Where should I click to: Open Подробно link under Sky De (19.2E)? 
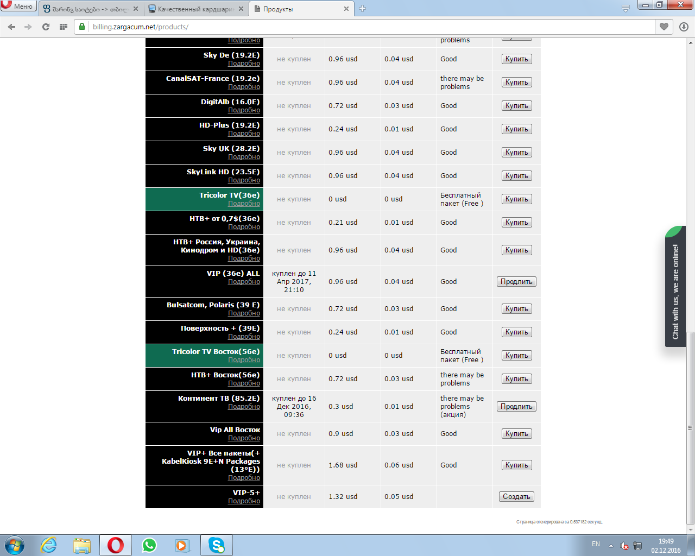244,64
